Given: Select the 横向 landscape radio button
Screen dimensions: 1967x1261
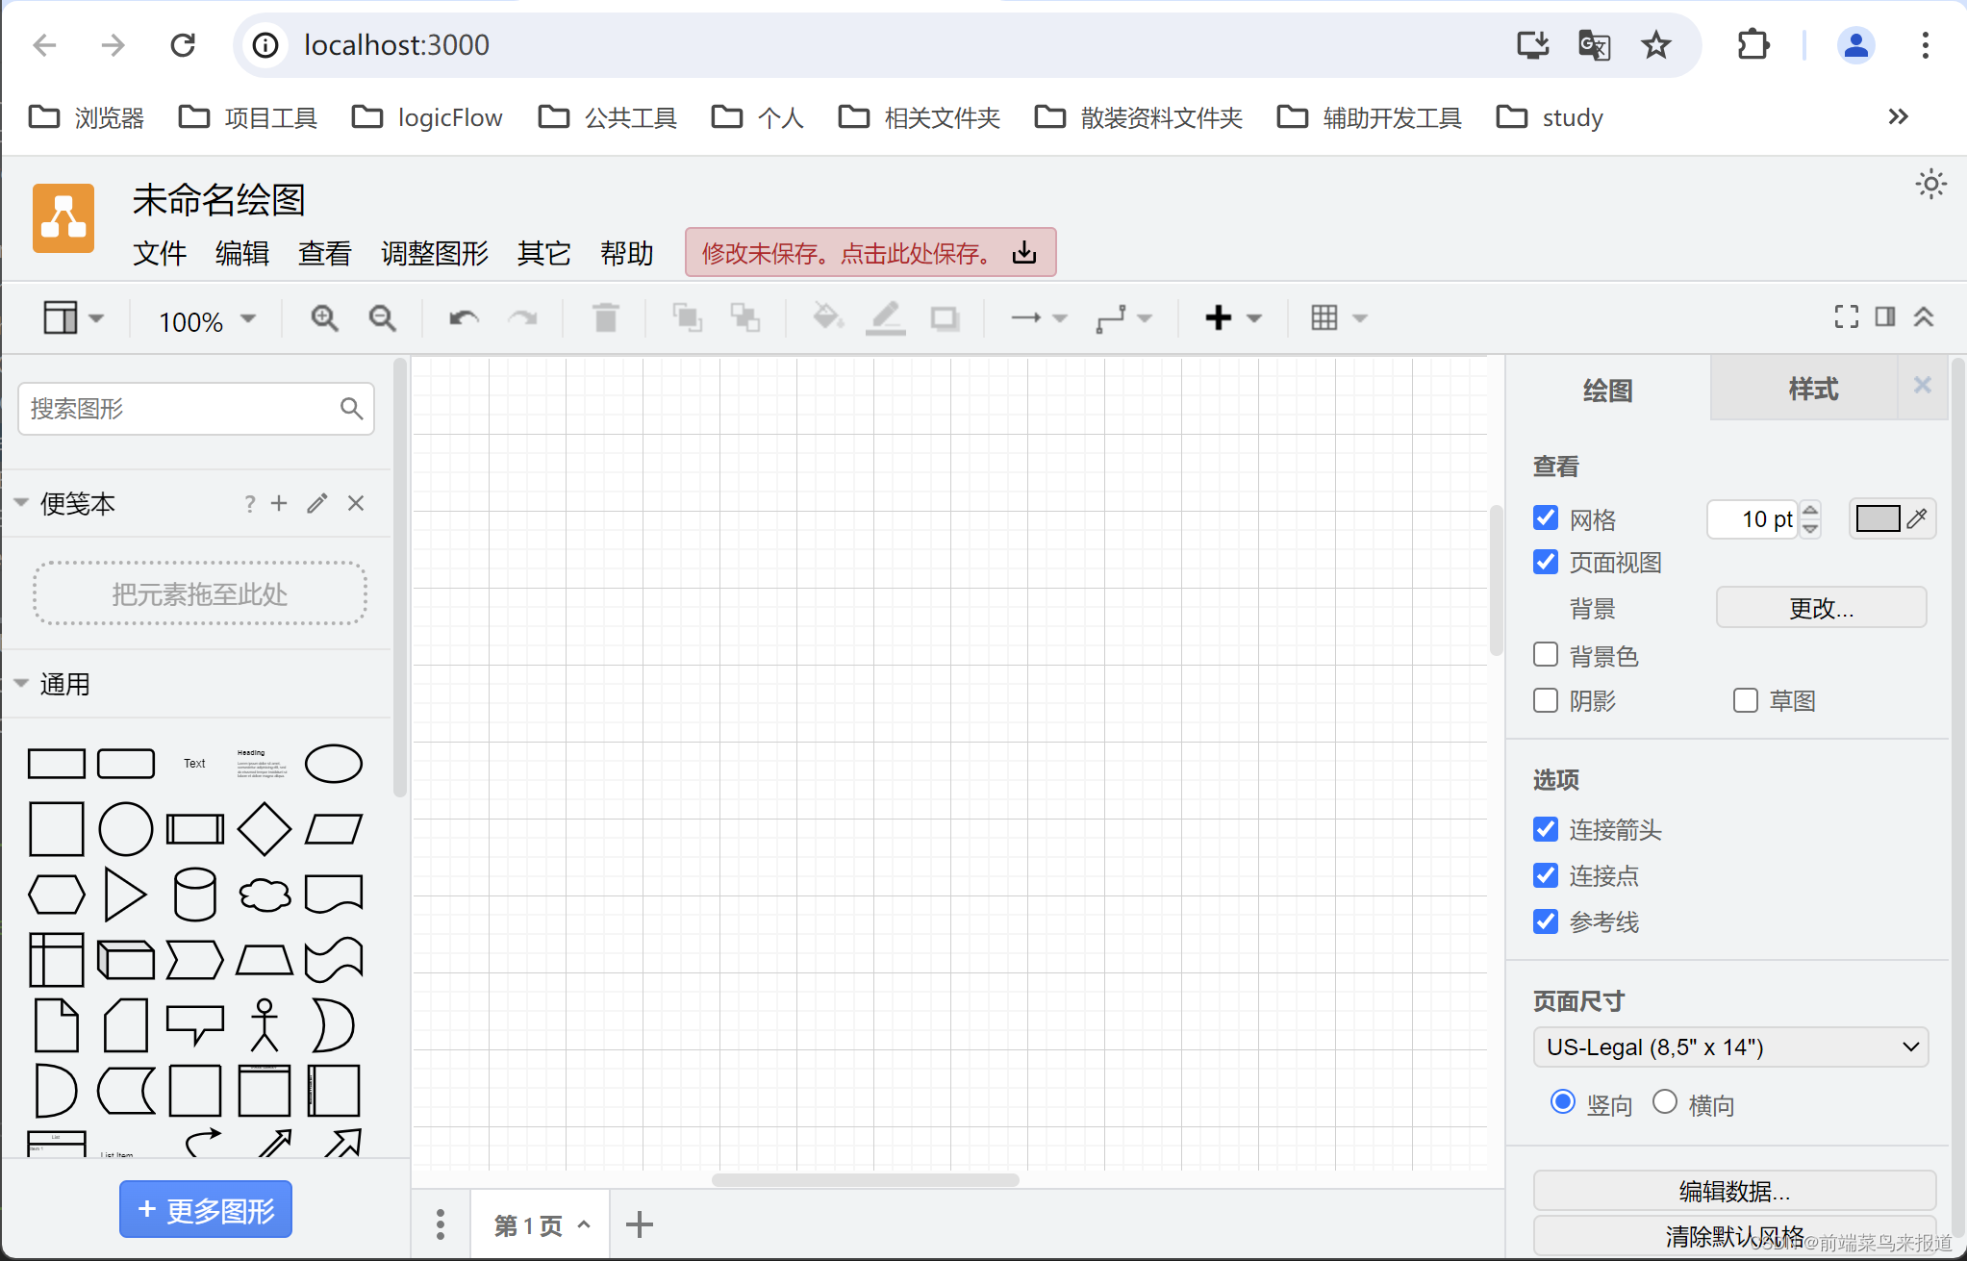Looking at the screenshot, I should (x=1665, y=1102).
